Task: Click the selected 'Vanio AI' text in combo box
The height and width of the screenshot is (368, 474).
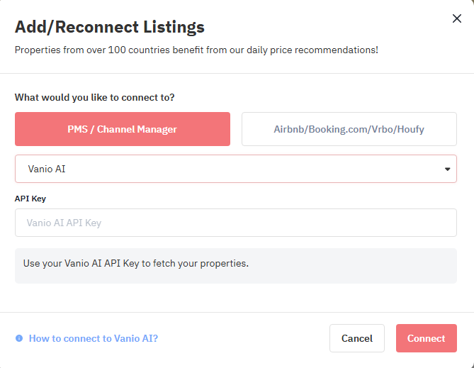Action: point(47,169)
